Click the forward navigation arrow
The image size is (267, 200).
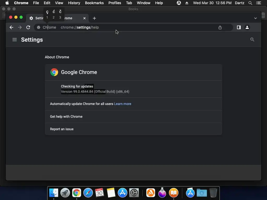(20, 27)
